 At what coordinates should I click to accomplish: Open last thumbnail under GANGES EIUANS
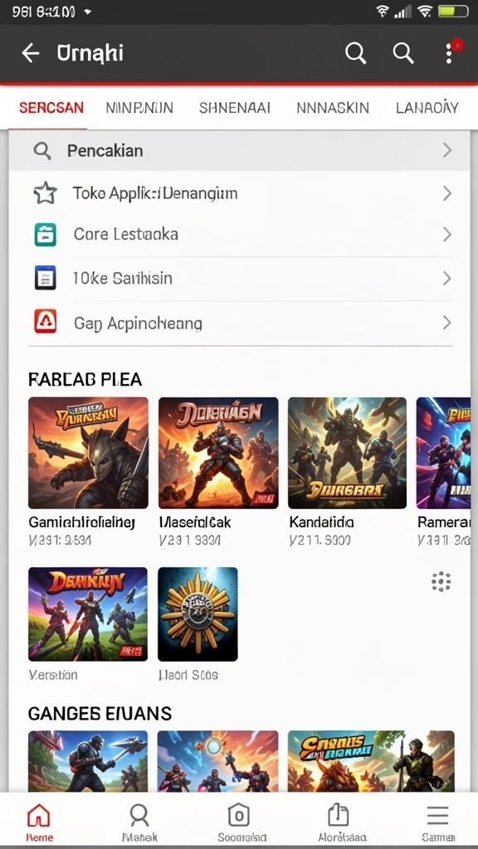click(371, 761)
